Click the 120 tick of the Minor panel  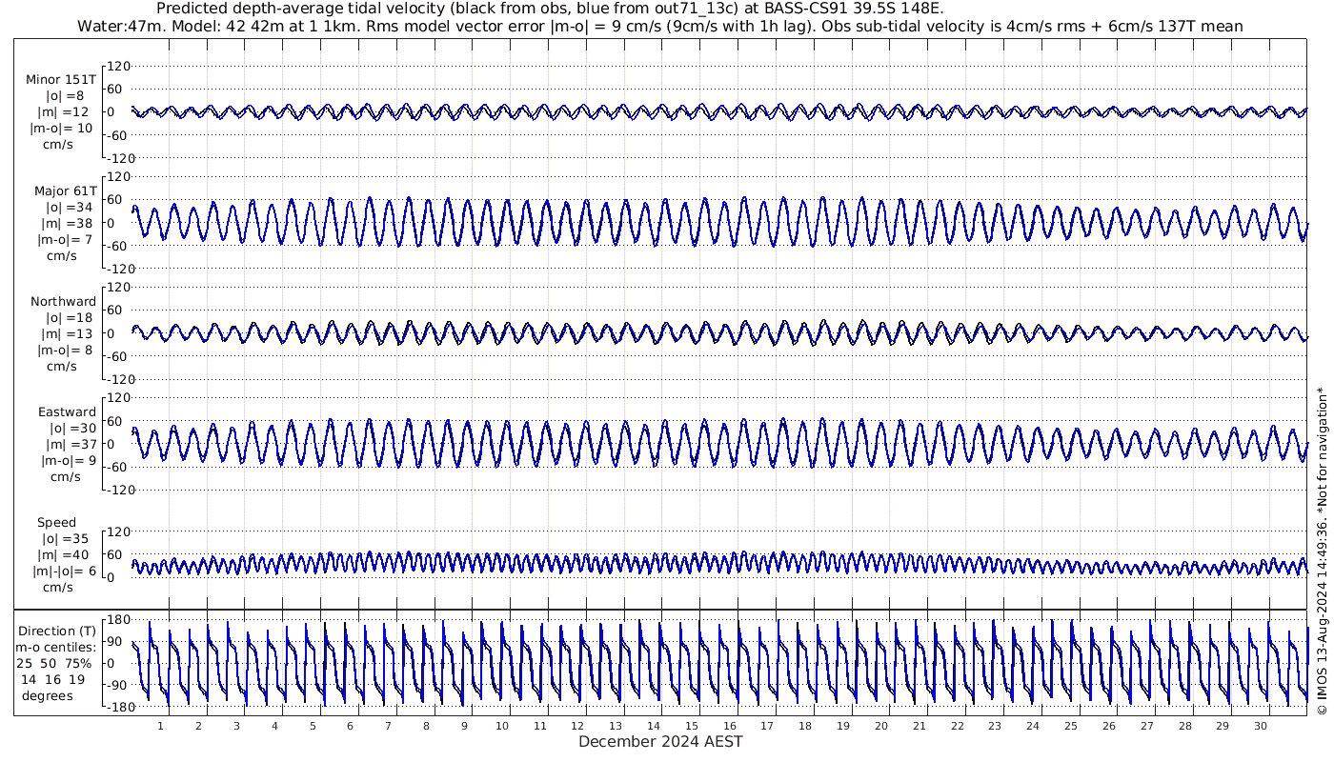point(118,67)
